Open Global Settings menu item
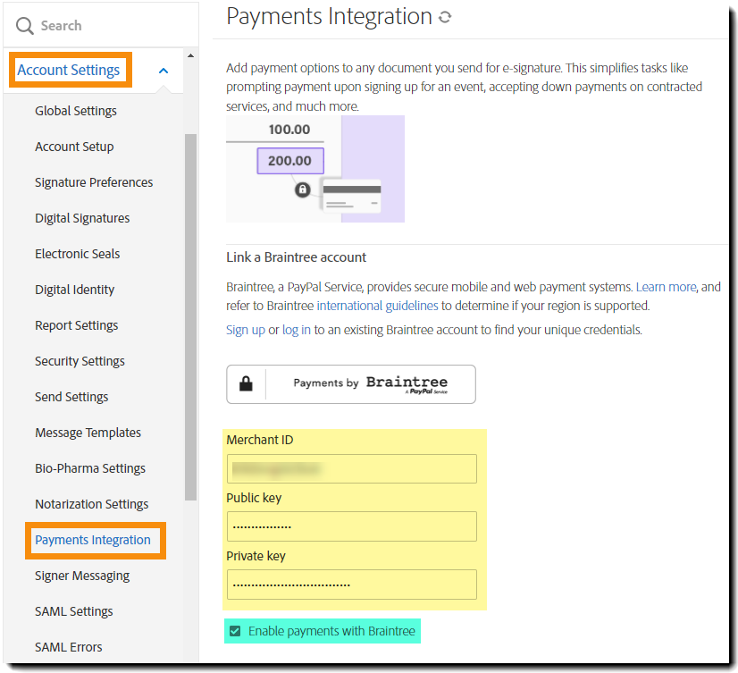Viewport: 738px width, 673px height. click(x=76, y=111)
